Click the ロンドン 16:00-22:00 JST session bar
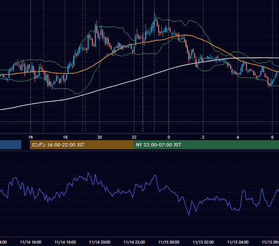The width and height of the screenshot is (279, 246). (82, 145)
